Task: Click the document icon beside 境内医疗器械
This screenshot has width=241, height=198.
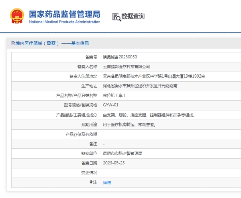Action: 13,43
